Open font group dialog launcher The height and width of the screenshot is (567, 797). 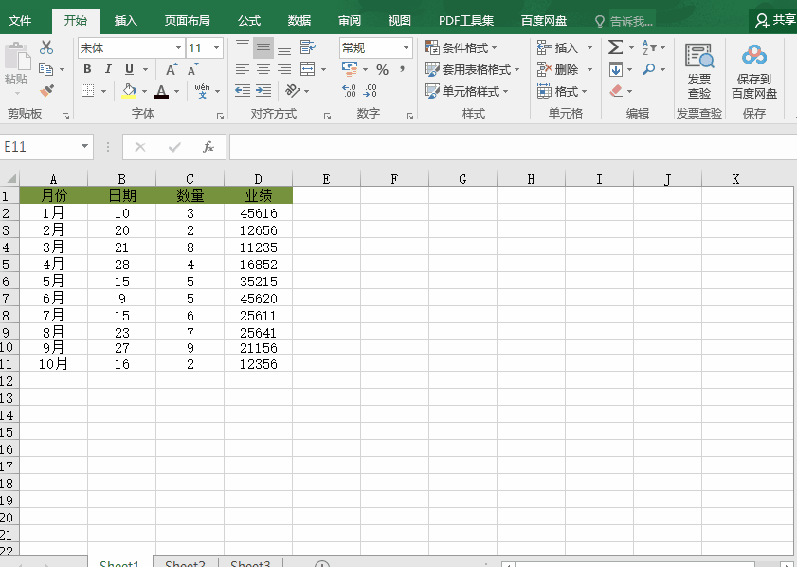(x=220, y=116)
